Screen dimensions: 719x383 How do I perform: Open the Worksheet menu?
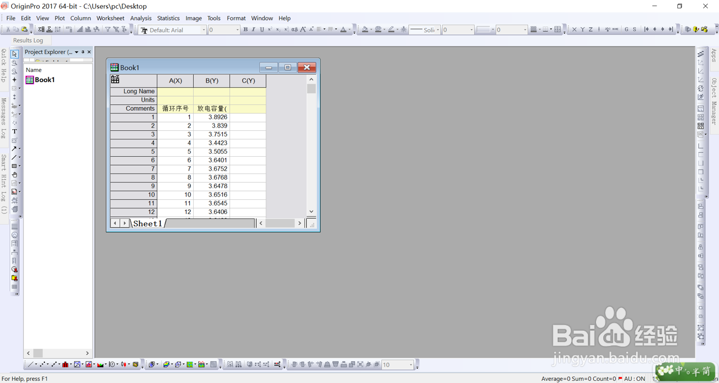click(x=110, y=18)
